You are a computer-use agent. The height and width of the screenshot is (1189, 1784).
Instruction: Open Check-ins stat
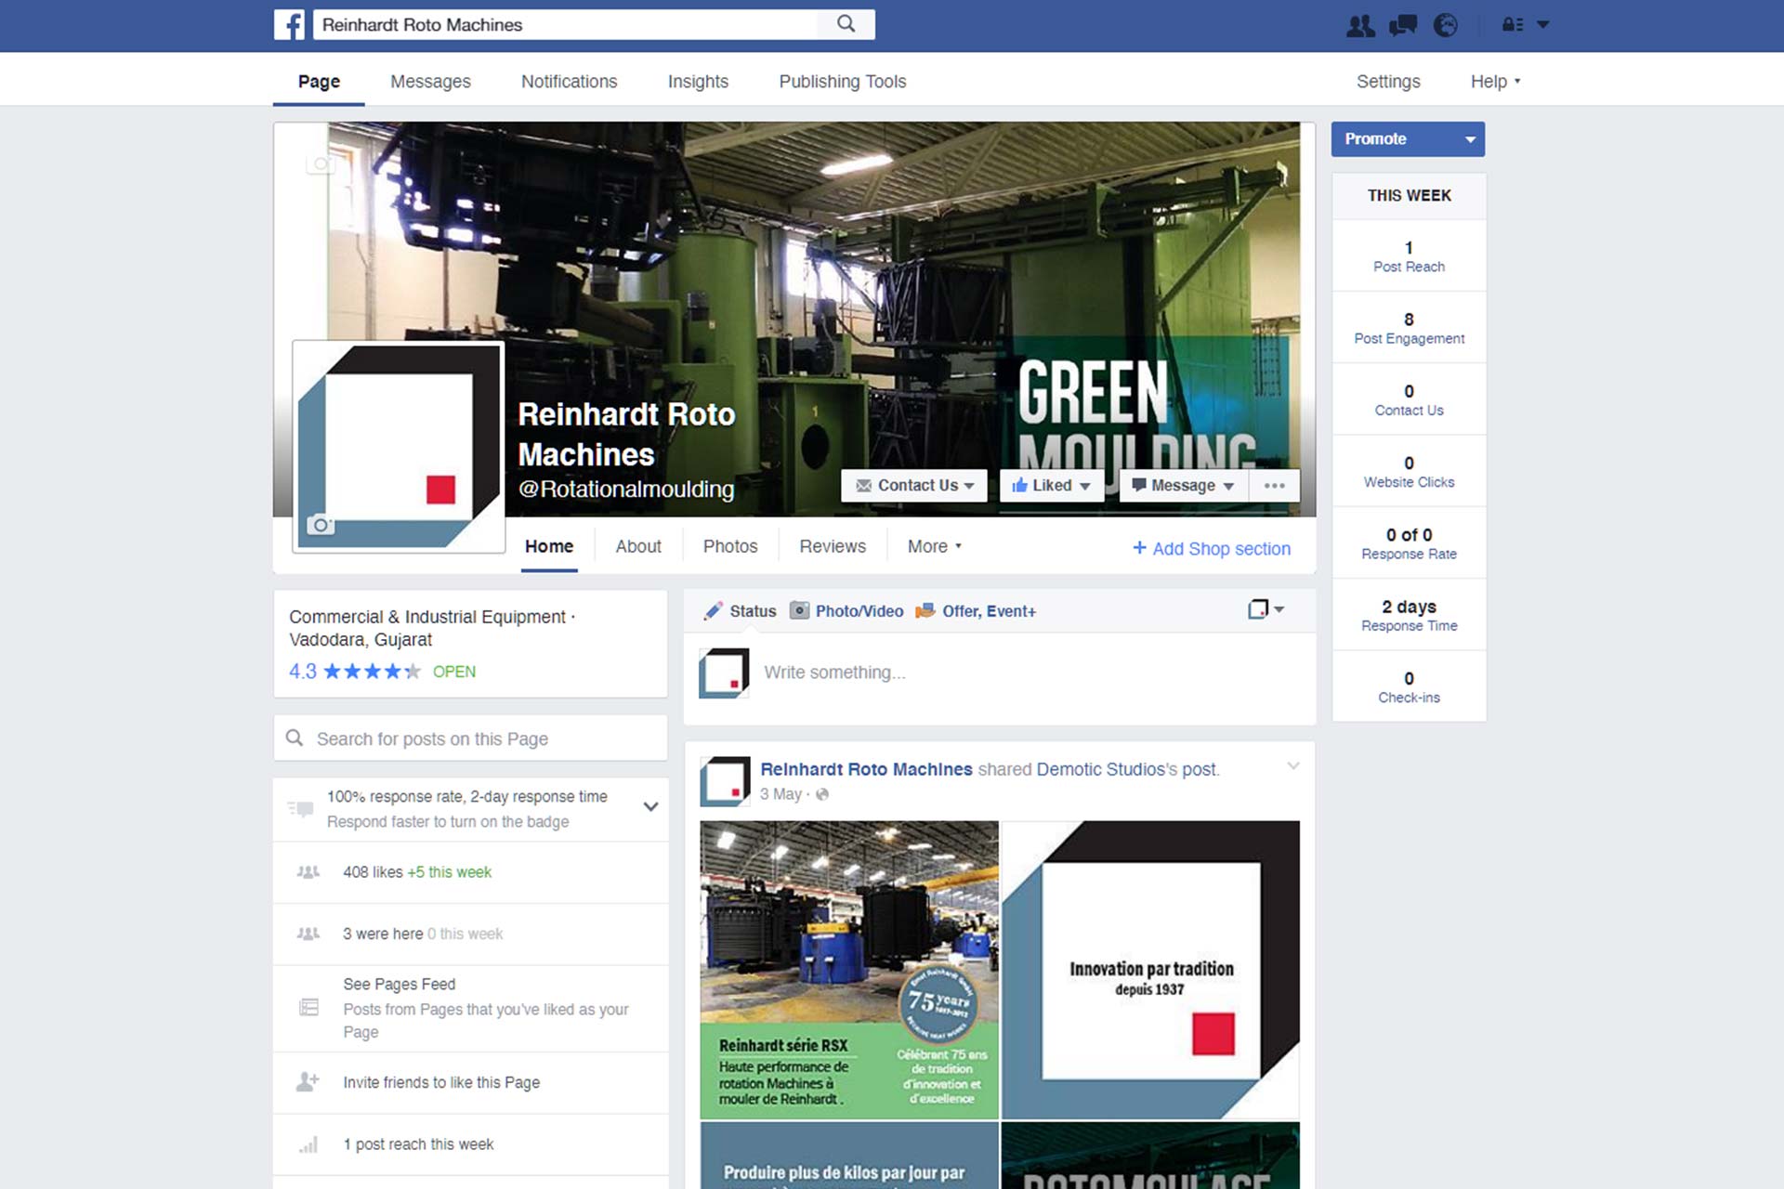click(1409, 687)
